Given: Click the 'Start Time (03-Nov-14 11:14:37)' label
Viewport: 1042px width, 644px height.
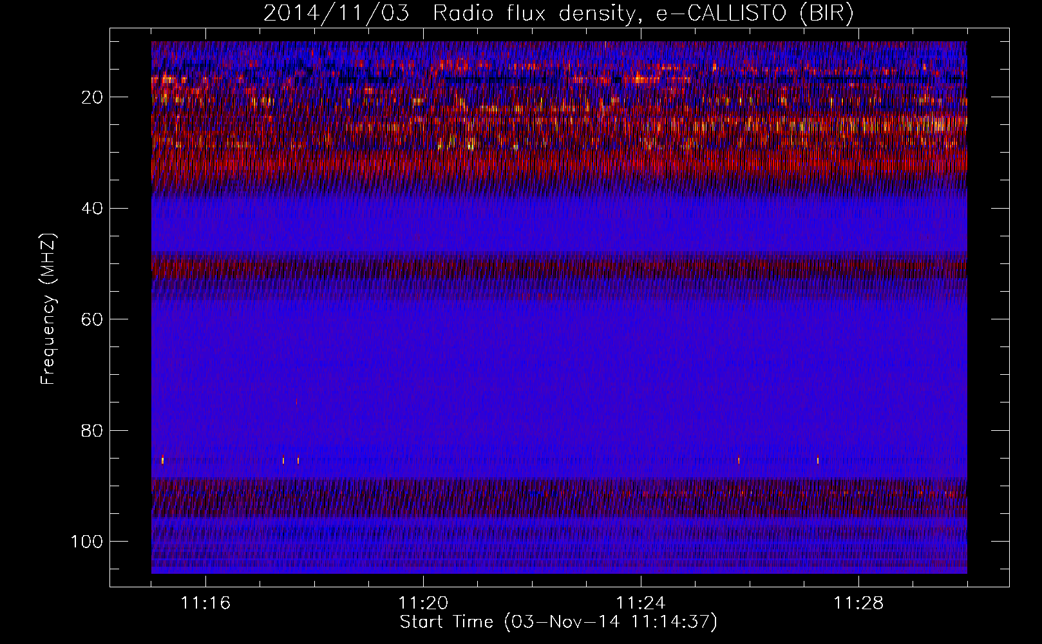Looking at the screenshot, I should [558, 622].
